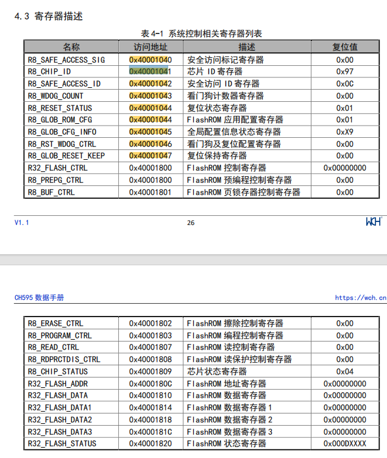Click the address 0x40001807

151,347
